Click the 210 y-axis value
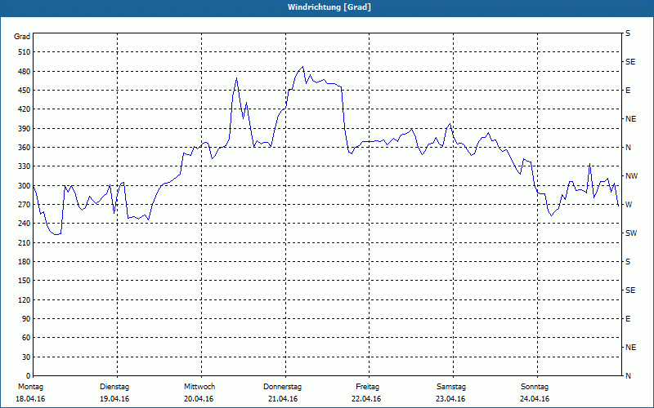The image size is (654, 408). (24, 242)
